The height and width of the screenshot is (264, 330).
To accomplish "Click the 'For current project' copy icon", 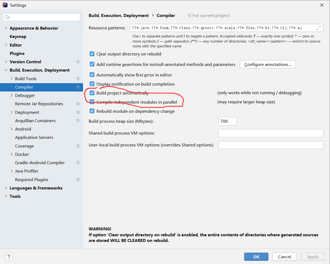I will pyautogui.click(x=189, y=16).
